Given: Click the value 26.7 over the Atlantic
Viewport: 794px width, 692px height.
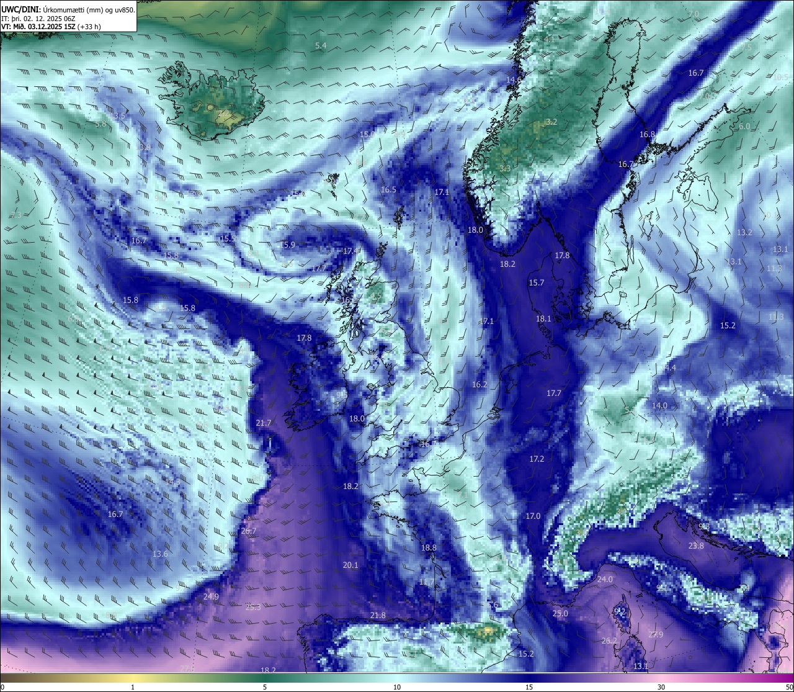Looking at the screenshot, I should 249,531.
